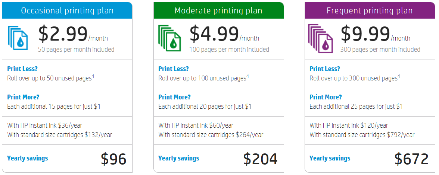Click Print More? in the Frequent plan
Image resolution: width=439 pixels, height=175 pixels.
click(x=326, y=97)
